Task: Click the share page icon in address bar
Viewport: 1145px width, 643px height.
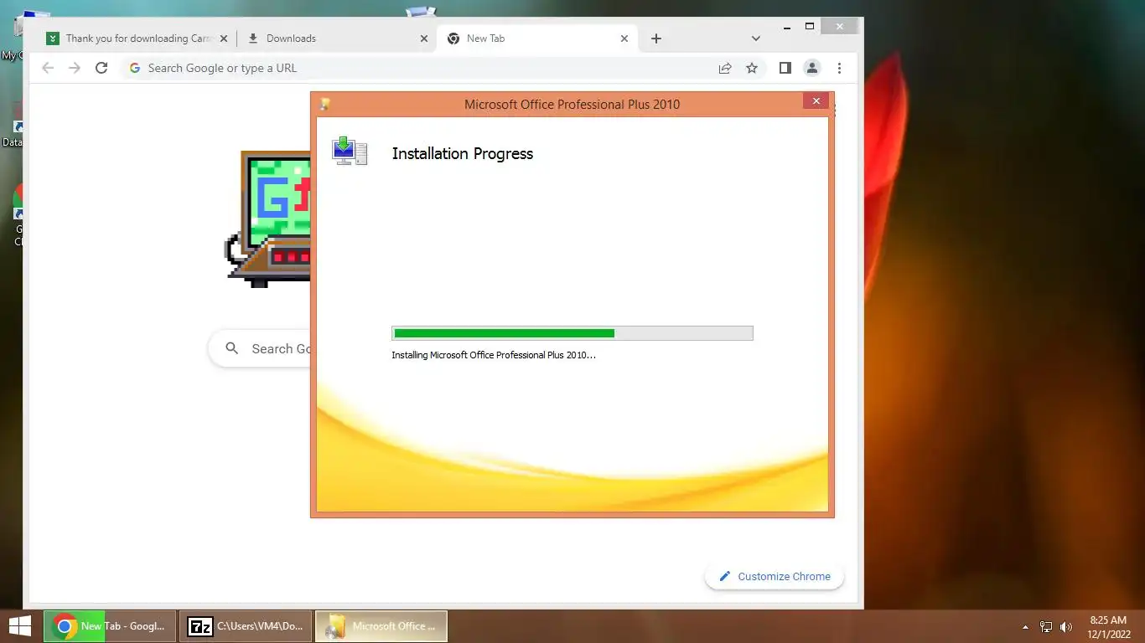Action: point(725,68)
